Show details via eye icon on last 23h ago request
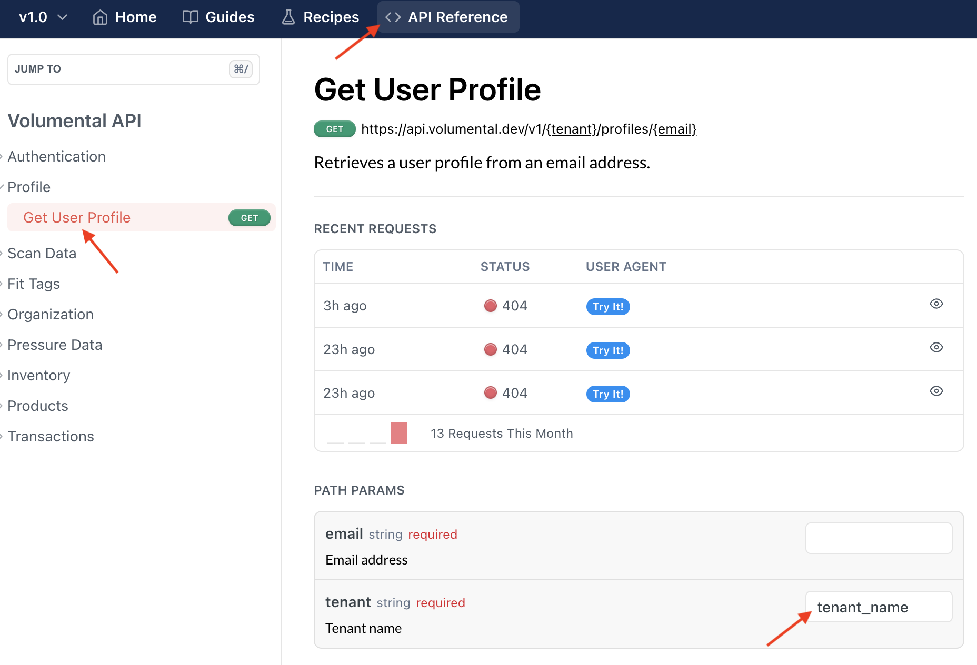 point(936,391)
